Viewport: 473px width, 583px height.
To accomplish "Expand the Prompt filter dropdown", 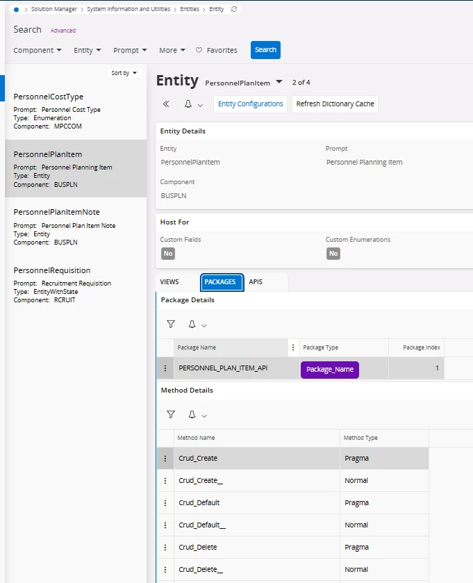I will (130, 50).
